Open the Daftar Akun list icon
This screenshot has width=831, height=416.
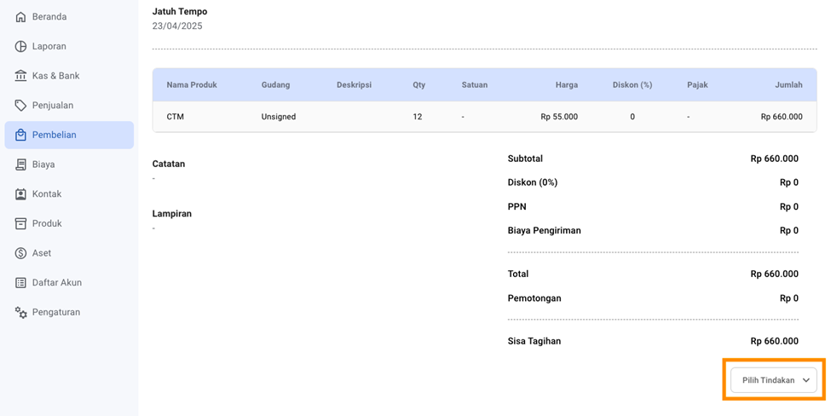(x=21, y=282)
